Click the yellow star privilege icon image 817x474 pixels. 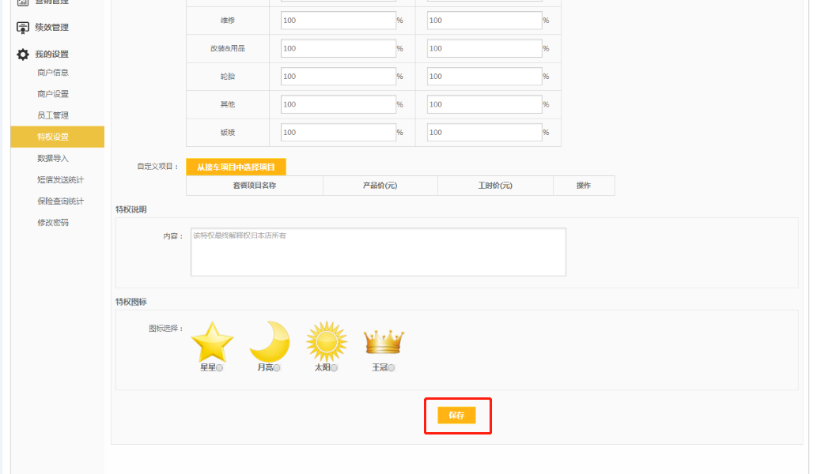tap(213, 341)
